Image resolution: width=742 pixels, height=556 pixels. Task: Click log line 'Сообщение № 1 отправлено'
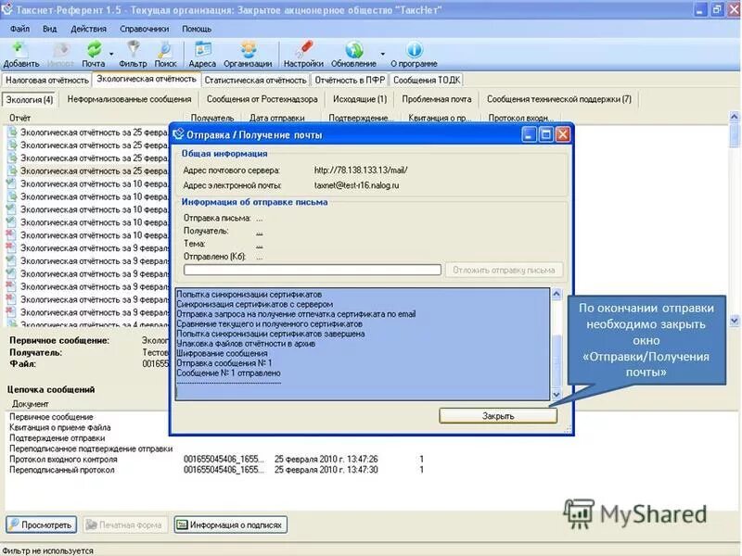pos(228,373)
